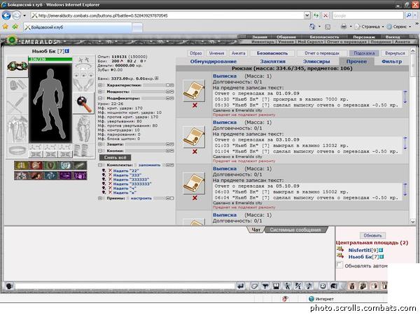Image resolution: width=420 pixels, height=315 pixels.
Task: Click the Подсказка button
Action: pyautogui.click(x=364, y=53)
